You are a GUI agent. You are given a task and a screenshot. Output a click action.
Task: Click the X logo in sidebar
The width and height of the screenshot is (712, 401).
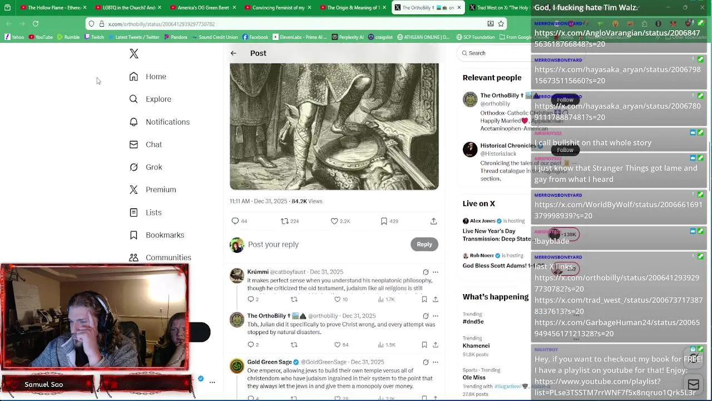(x=133, y=53)
